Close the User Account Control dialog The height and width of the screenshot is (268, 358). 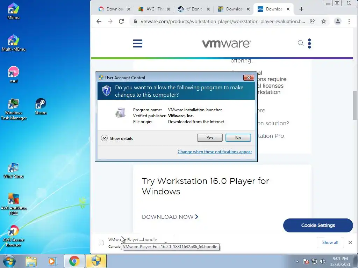[x=249, y=78]
